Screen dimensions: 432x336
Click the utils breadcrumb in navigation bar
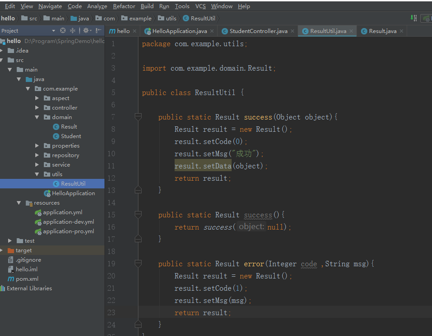171,19
